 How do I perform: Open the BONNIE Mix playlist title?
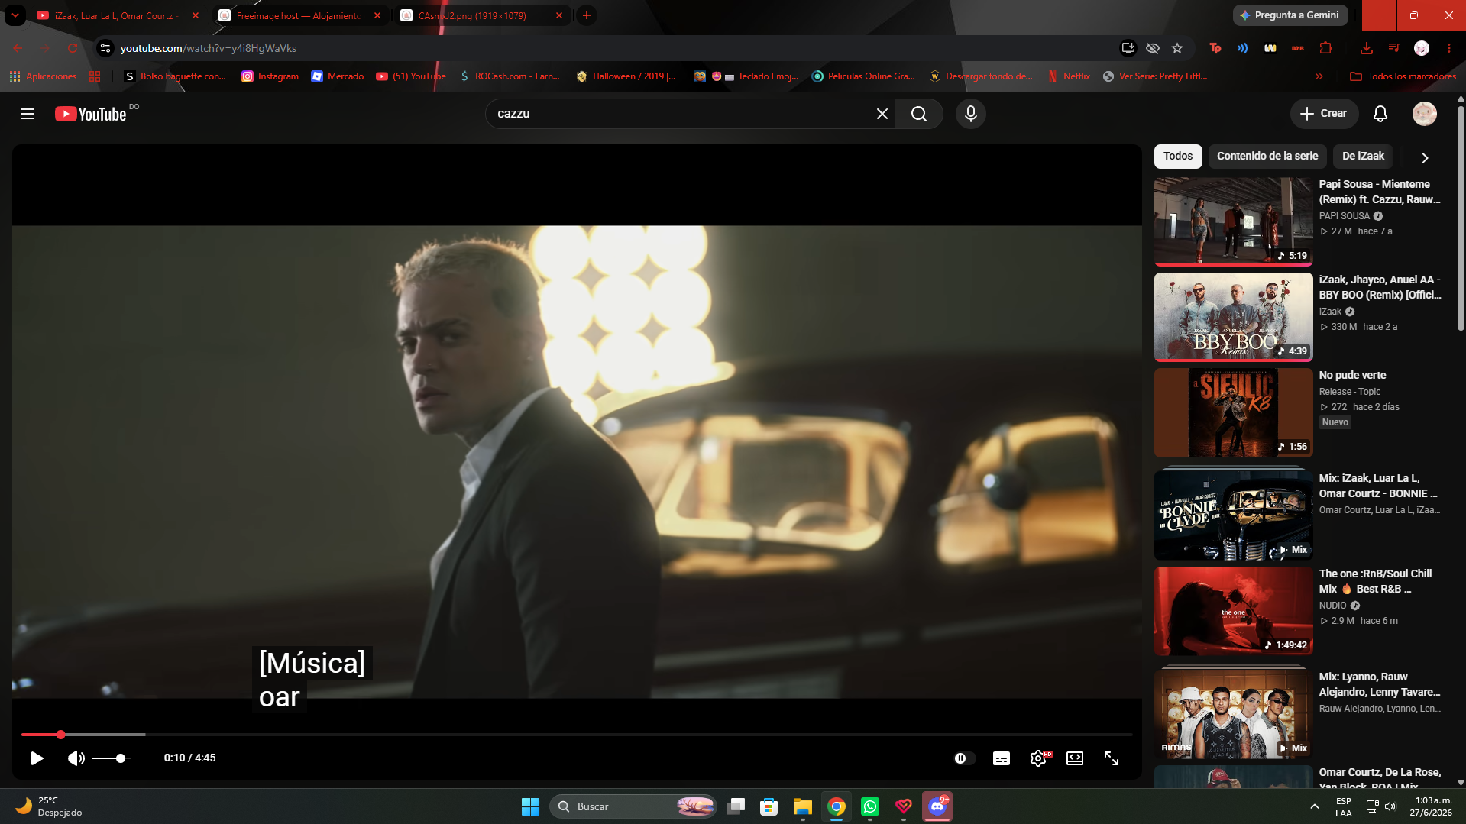click(1378, 486)
